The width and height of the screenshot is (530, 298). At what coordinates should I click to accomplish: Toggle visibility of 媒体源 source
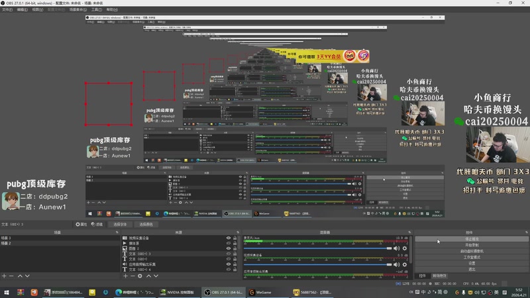[x=229, y=243]
